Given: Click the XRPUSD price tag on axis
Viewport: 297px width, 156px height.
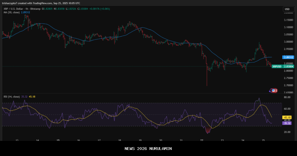Looking at the screenshot, I should [277, 66].
